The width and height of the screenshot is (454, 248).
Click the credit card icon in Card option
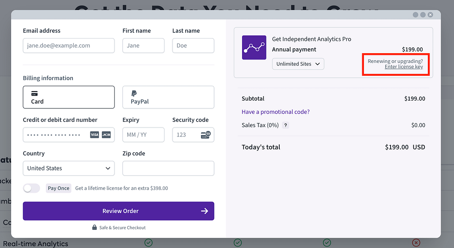tap(35, 93)
